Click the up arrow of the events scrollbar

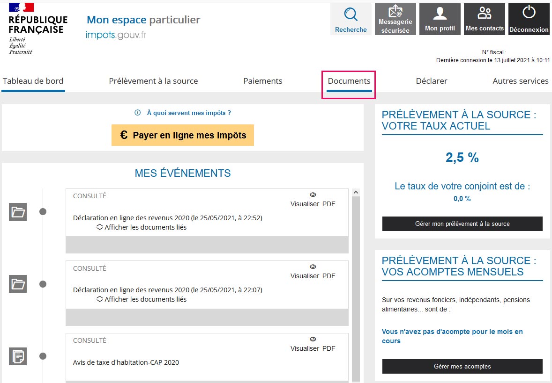coord(356,192)
